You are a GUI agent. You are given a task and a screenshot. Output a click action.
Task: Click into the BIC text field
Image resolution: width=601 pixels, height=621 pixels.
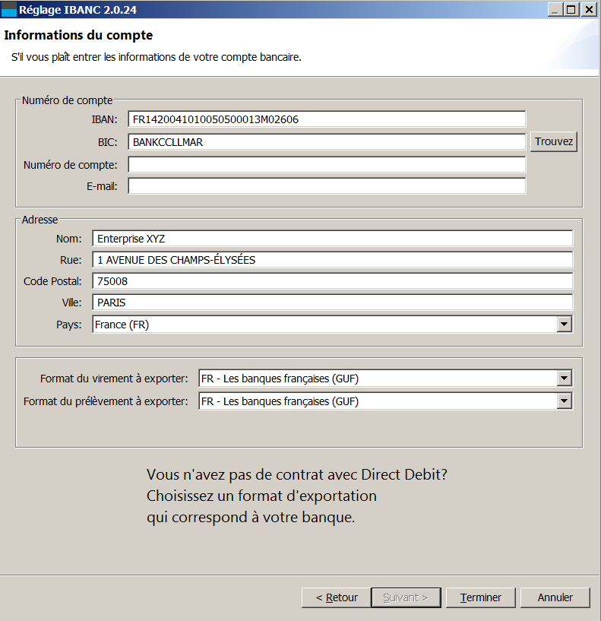327,142
